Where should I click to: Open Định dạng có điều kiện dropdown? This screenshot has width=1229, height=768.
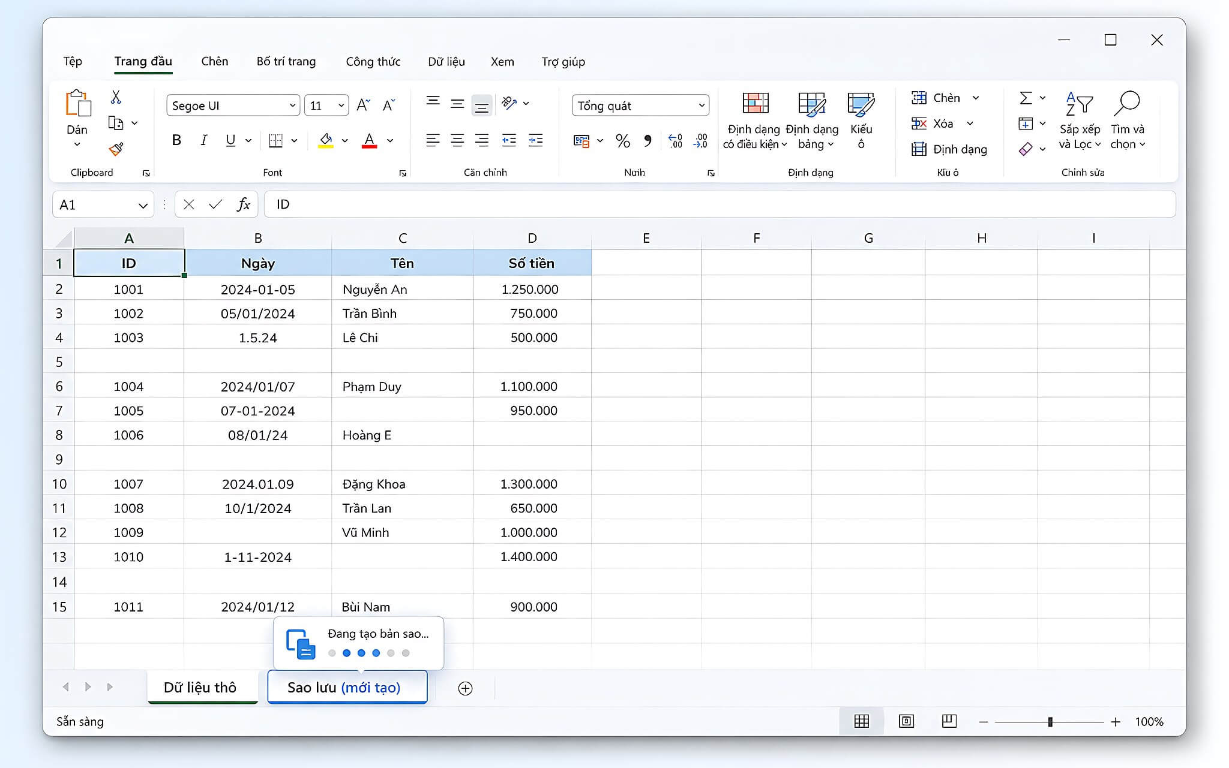tap(755, 121)
